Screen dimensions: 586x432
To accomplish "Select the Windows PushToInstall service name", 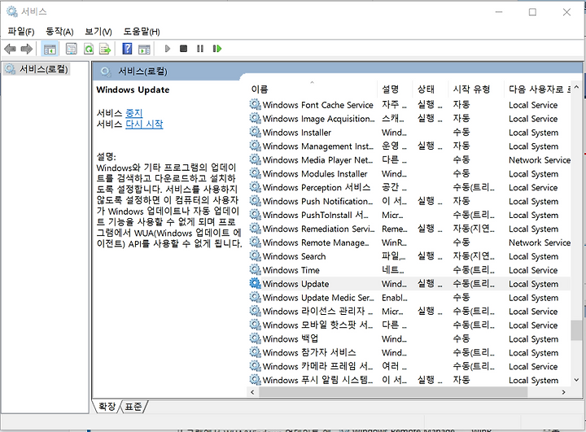I will 315,215.
